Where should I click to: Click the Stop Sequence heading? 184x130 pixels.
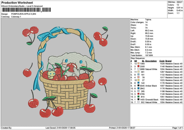point(138,58)
